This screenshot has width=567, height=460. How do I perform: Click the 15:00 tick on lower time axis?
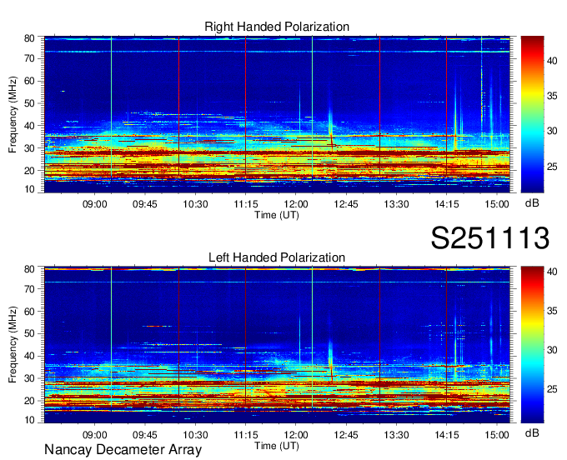point(497,433)
